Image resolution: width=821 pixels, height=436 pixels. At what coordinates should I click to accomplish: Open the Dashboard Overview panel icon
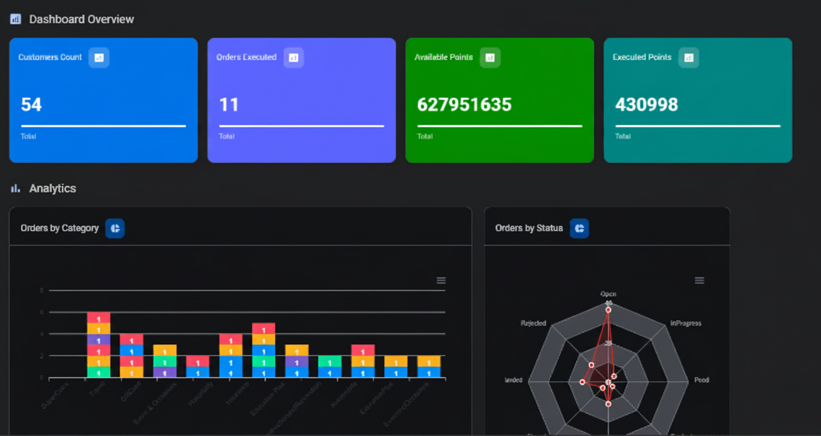[x=14, y=19]
